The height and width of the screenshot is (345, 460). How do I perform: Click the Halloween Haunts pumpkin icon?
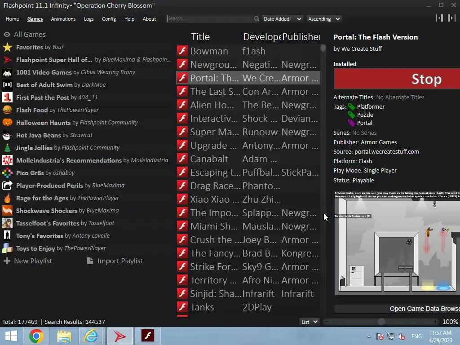click(x=7, y=123)
